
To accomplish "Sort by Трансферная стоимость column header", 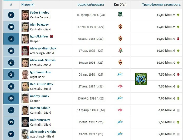I will click(x=161, y=5).
